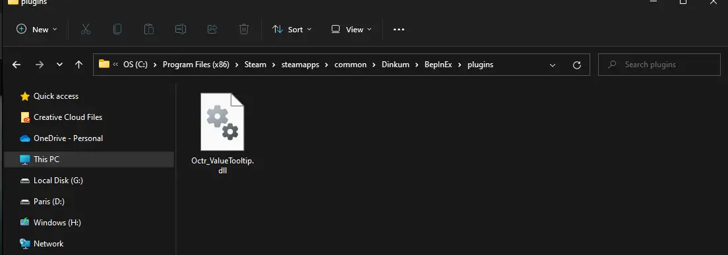This screenshot has width=728, height=255.
Task: Click the Copy icon in toolbar
Action: tap(117, 29)
